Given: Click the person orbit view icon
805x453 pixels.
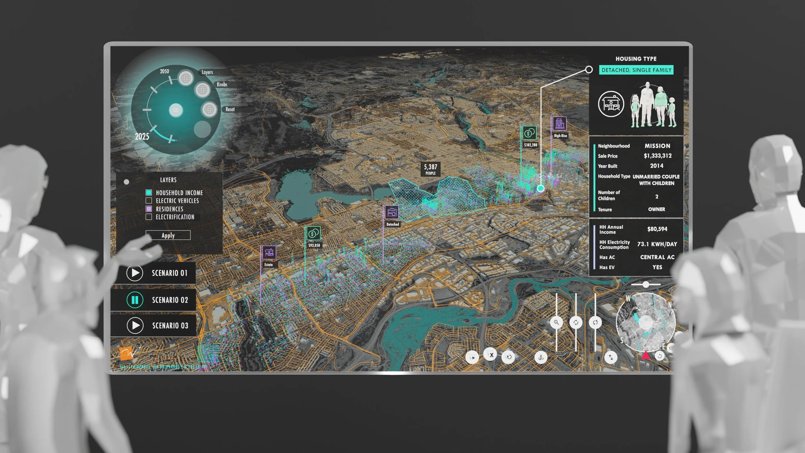Looking at the screenshot, I should pyautogui.click(x=541, y=358).
